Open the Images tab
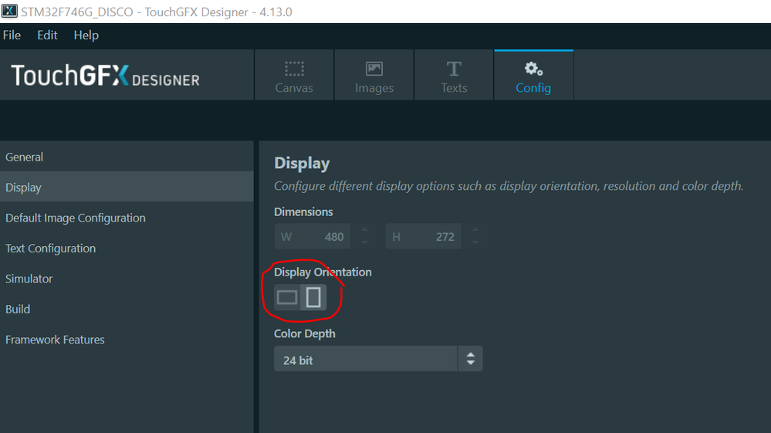 [x=374, y=75]
